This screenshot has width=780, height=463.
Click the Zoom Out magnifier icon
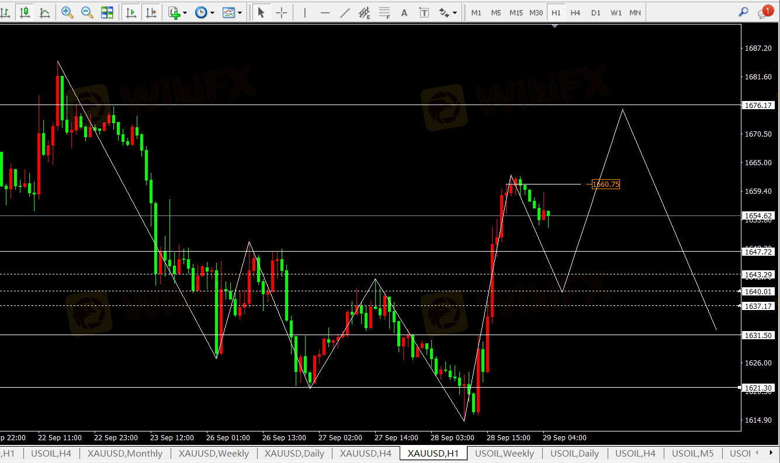coord(87,12)
